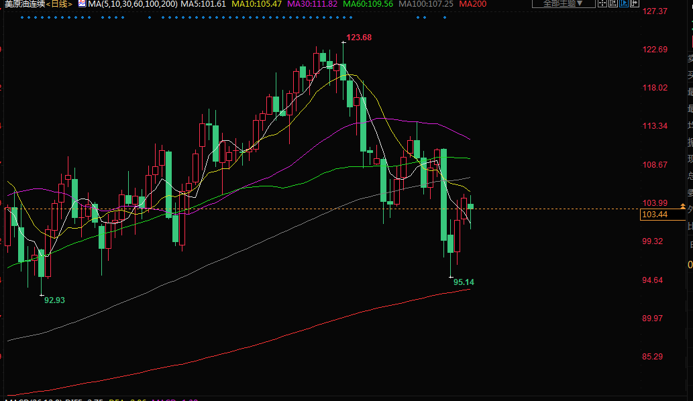Click the green MA60:109.56 label
The image size is (693, 401).
(x=368, y=4)
